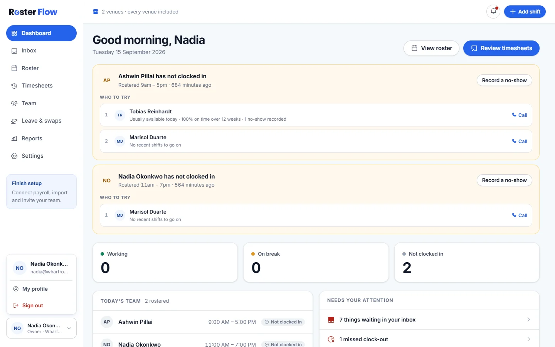Click the '2 venues · every venue included' text
Screen dimensions: 555x347
[140, 12]
